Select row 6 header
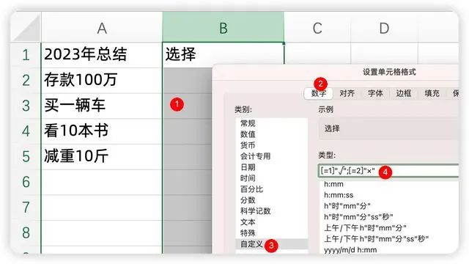Image resolution: width=469 pixels, height=264 pixels. click(x=26, y=183)
